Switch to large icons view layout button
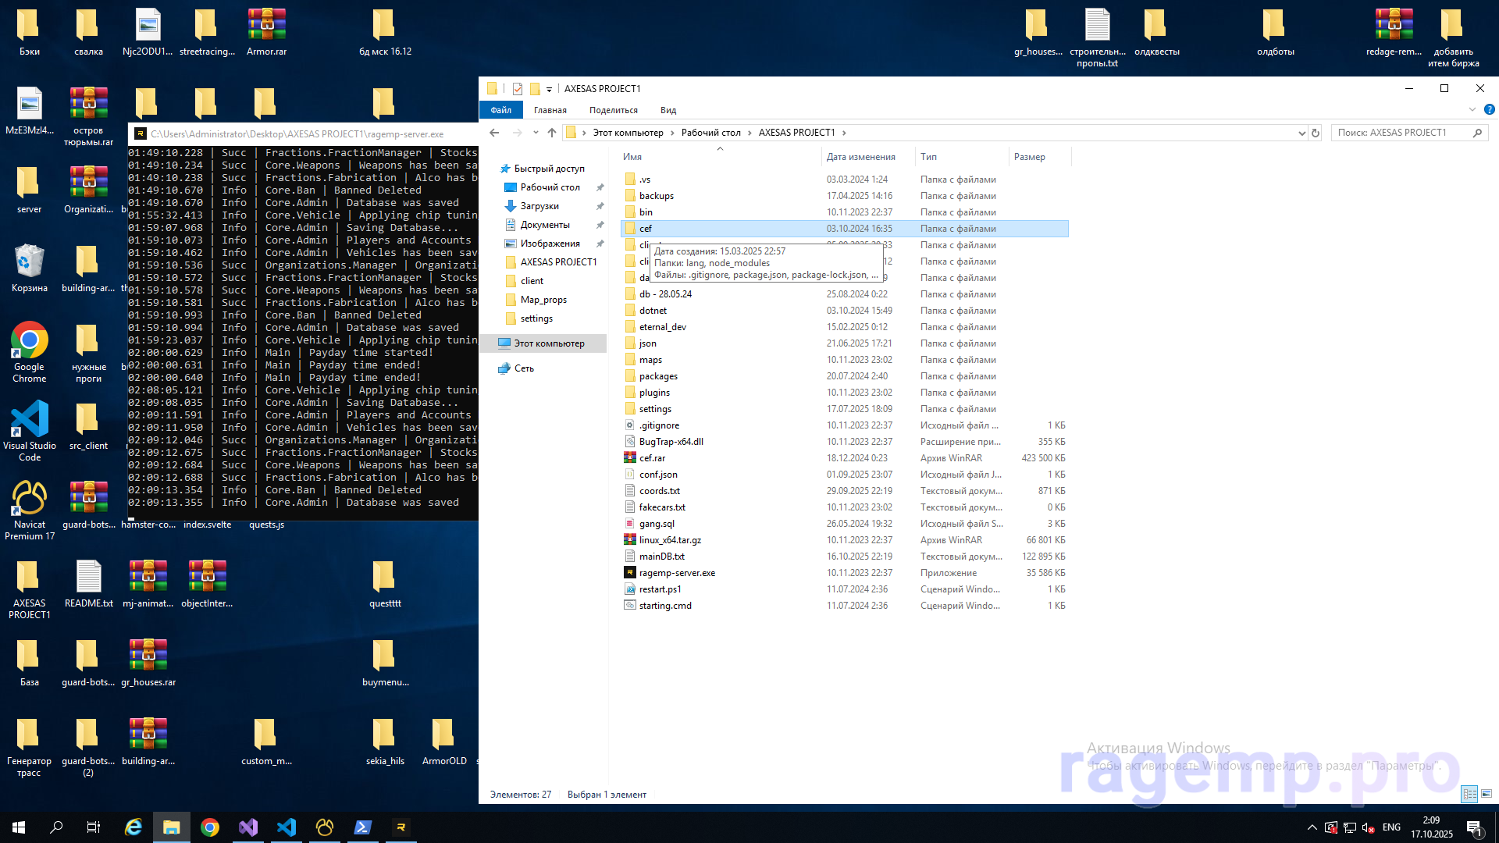The width and height of the screenshot is (1499, 843). (x=1487, y=794)
